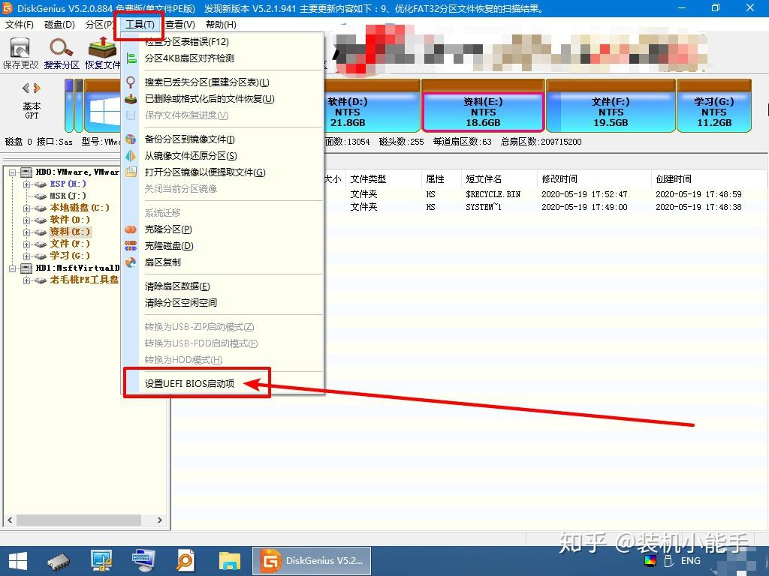Screen dimensions: 769x576
Task: Select 老毛桃PE工具盘 in the partition tree
Action: pyautogui.click(x=84, y=279)
